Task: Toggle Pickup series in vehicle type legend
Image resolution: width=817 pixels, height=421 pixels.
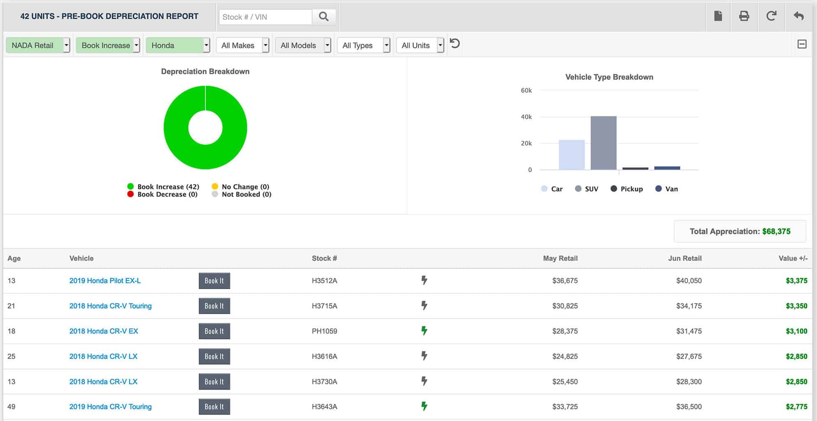Action: tap(627, 189)
